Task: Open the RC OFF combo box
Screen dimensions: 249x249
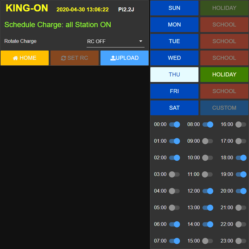Action: click(115, 41)
